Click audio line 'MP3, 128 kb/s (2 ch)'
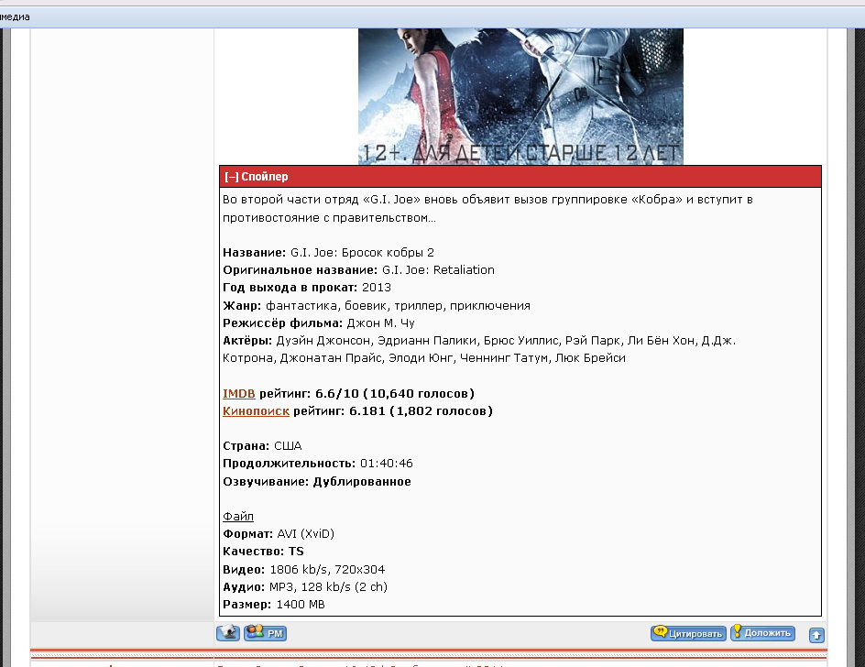This screenshot has height=667, width=865. click(x=328, y=587)
